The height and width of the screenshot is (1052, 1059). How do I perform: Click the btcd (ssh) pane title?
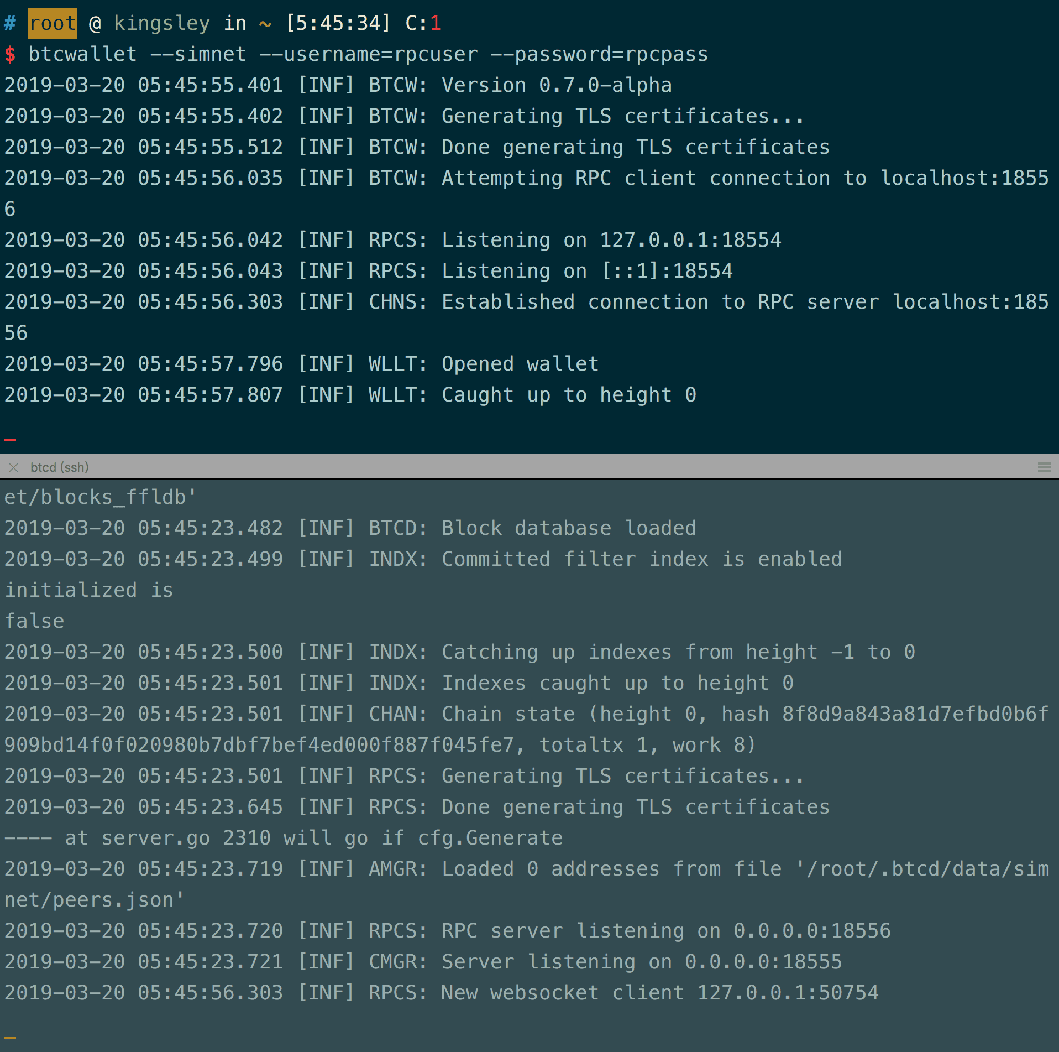59,467
